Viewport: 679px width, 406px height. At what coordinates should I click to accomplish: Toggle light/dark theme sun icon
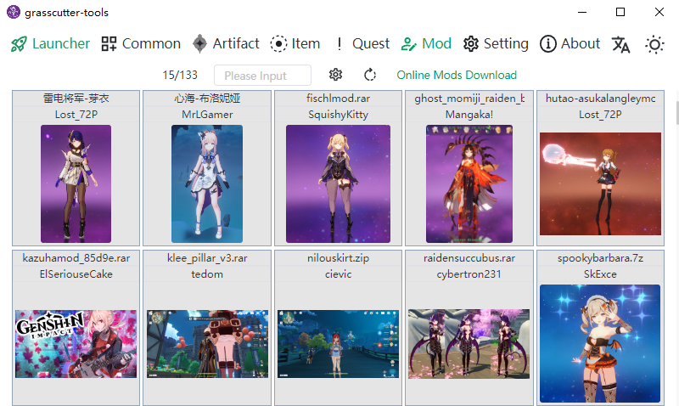(654, 45)
